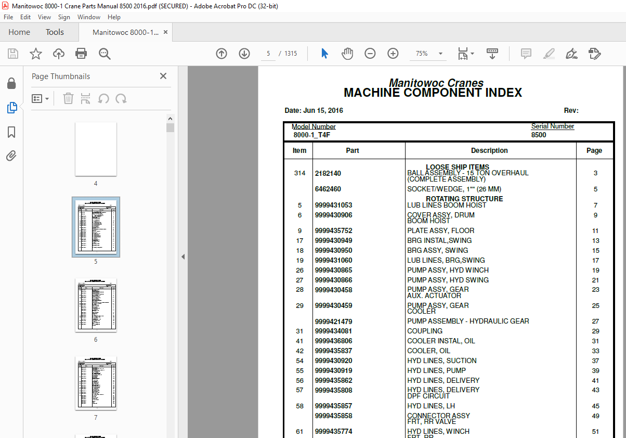Click part number 2182140

pyautogui.click(x=328, y=173)
